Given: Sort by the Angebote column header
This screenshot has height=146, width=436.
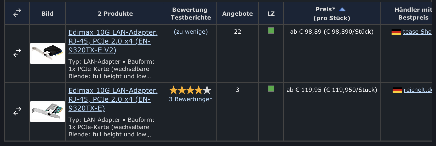Looking at the screenshot, I should tap(237, 14).
